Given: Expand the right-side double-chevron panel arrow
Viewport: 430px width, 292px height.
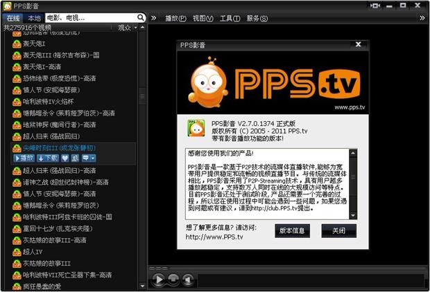Looking at the screenshot, I should (421, 17).
